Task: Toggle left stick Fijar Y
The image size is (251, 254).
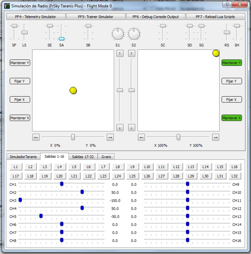Action: click(x=20, y=81)
